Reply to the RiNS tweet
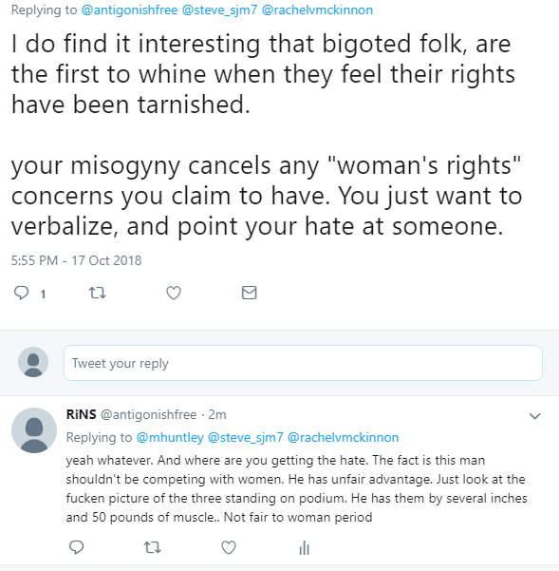 [x=76, y=547]
